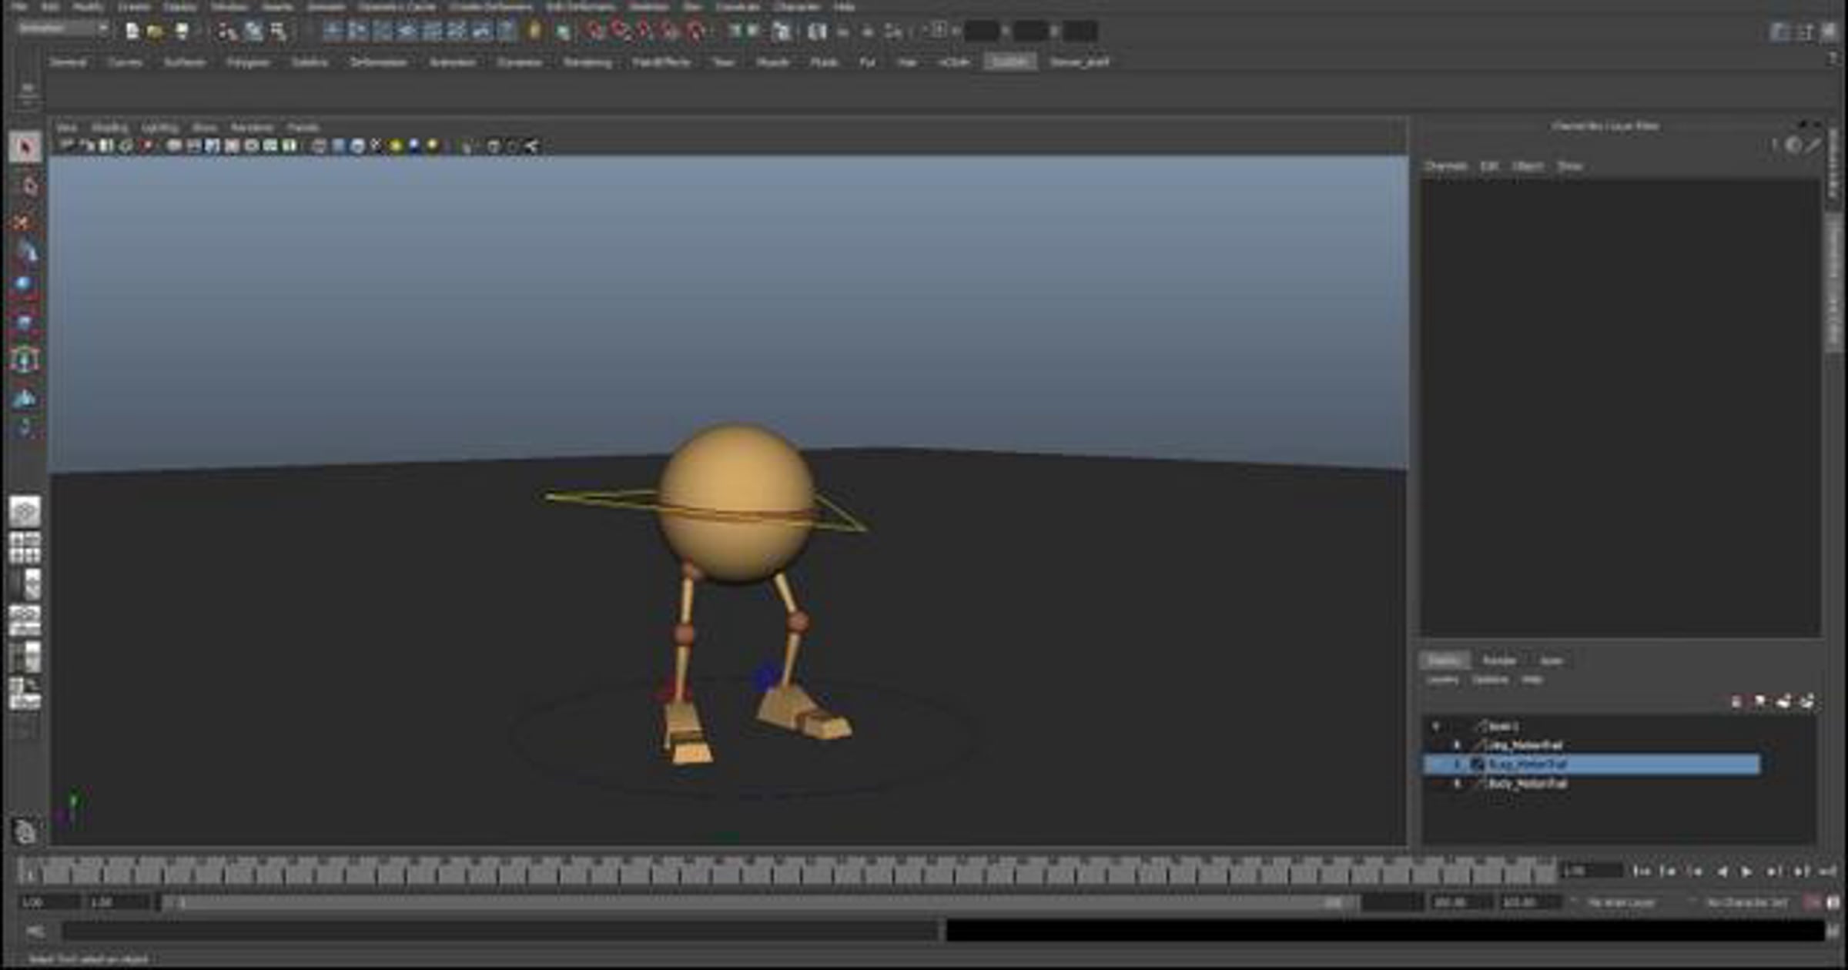Toggle visibility of Body MotionTrail layer
1848x970 pixels.
click(x=1456, y=784)
